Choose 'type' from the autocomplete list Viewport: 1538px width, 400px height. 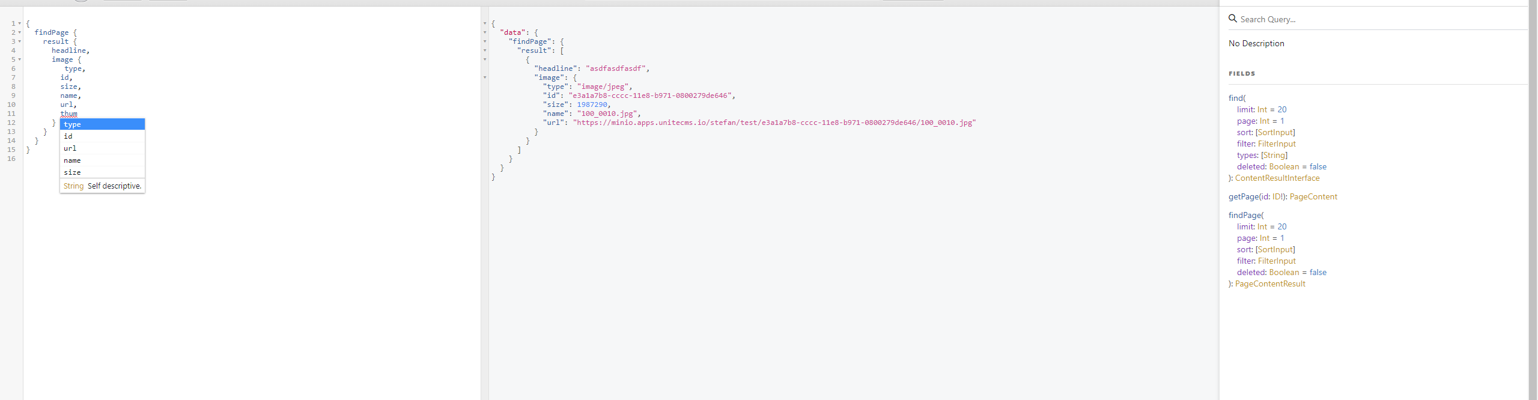[102, 124]
